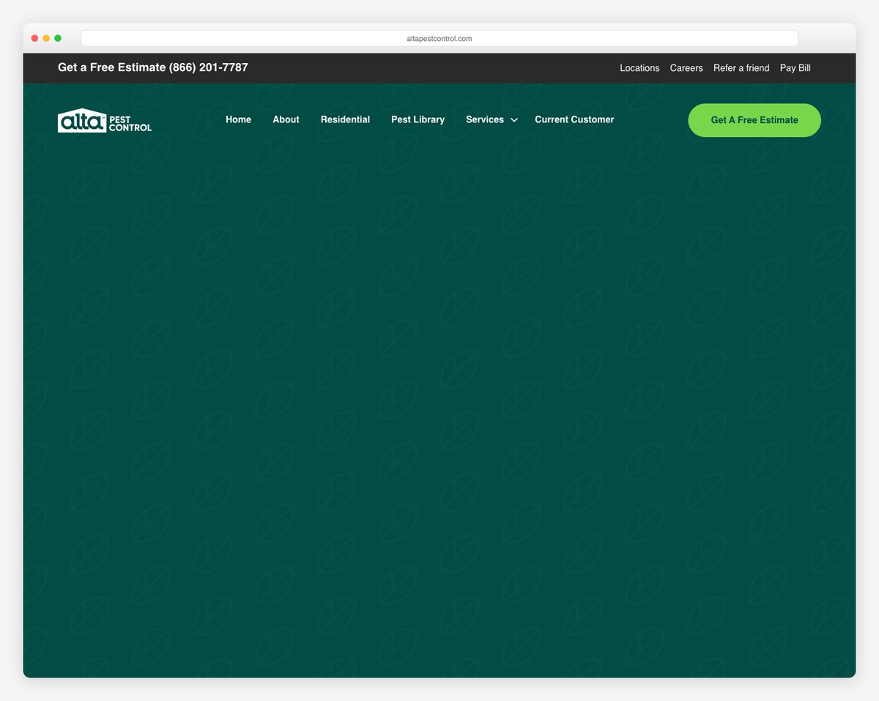Go to the About page
Screen dimensions: 879x701
[286, 119]
